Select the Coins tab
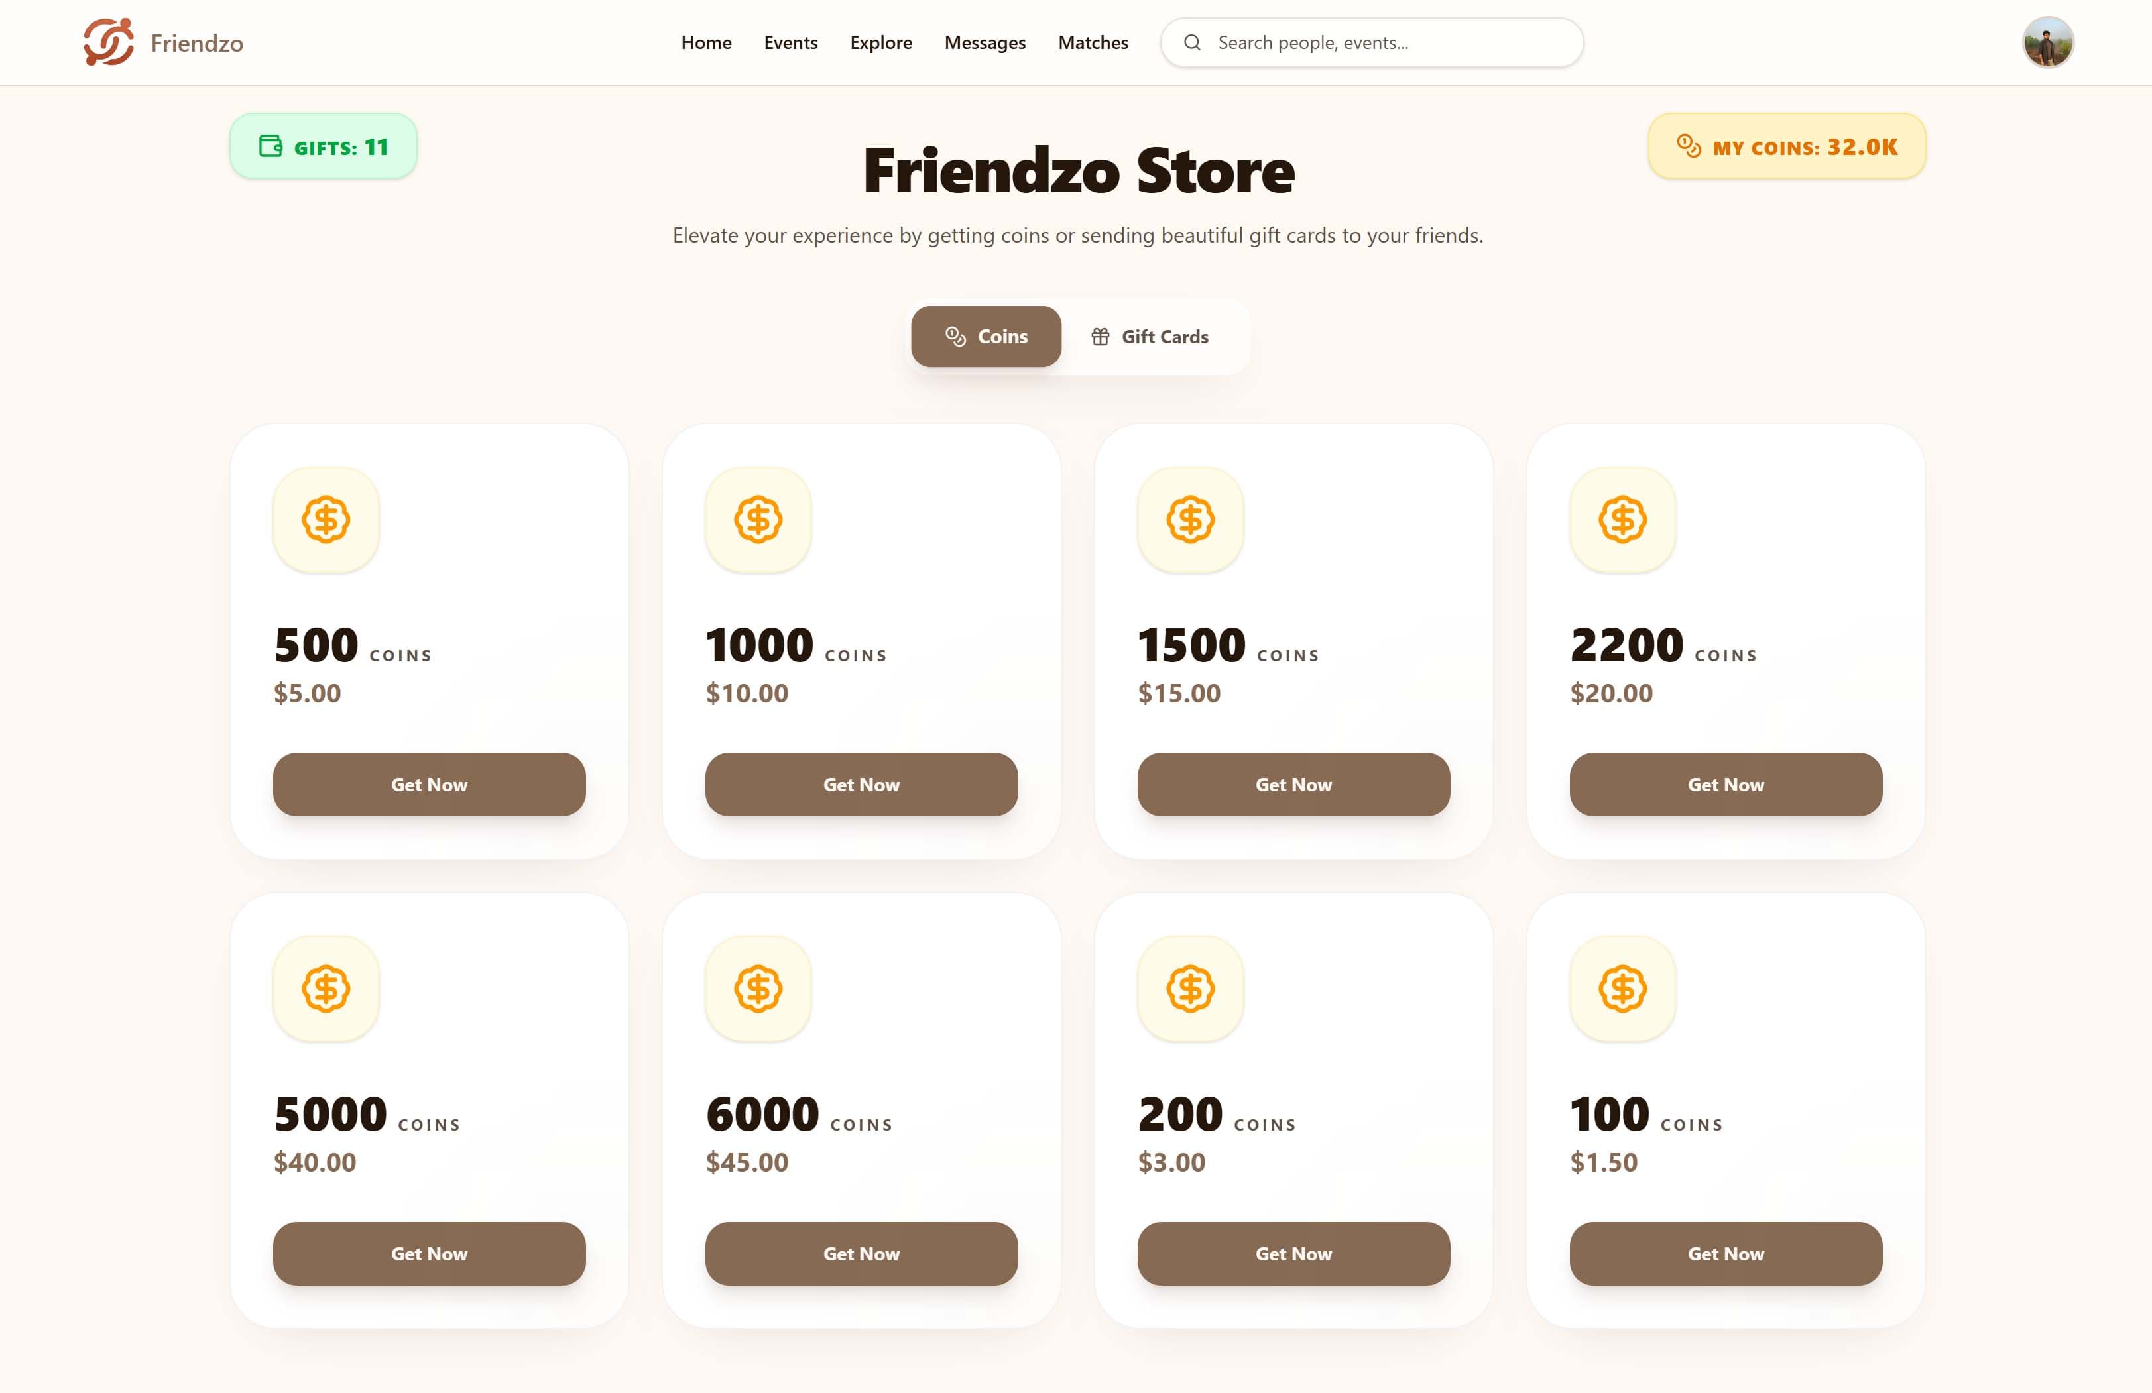 tap(986, 336)
